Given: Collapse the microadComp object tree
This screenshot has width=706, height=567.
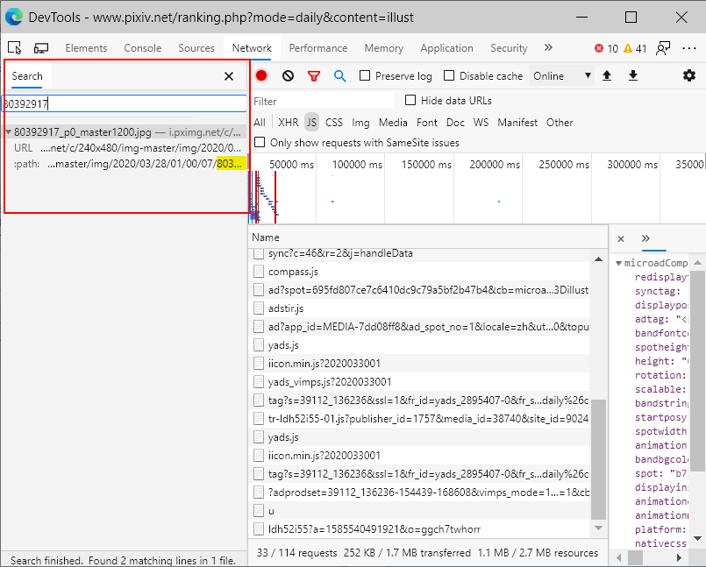Looking at the screenshot, I should click(x=618, y=263).
